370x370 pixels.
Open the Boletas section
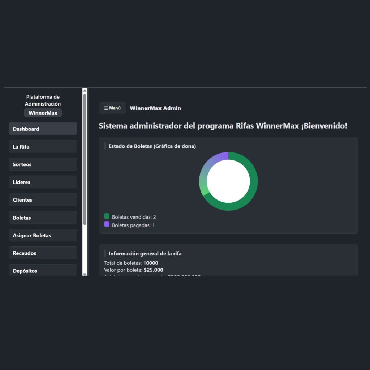[43, 217]
